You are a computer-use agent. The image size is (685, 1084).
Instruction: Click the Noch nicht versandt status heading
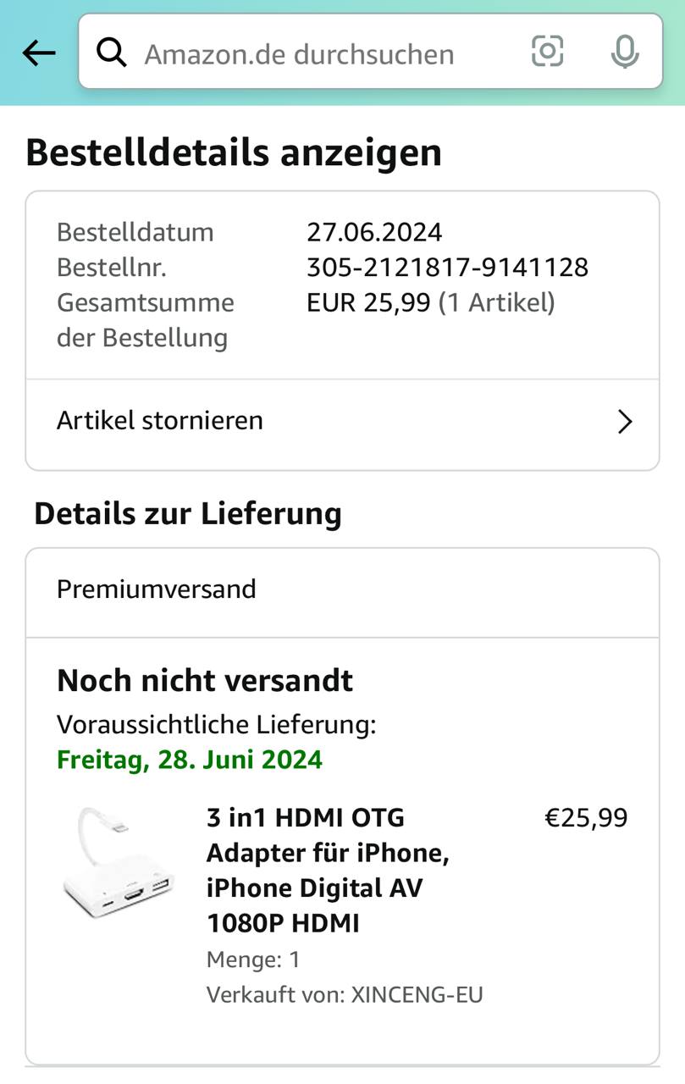click(205, 680)
